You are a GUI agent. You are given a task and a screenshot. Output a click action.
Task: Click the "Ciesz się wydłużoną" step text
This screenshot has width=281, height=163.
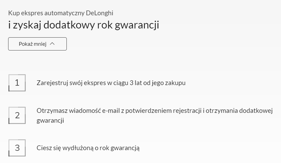click(x=88, y=148)
